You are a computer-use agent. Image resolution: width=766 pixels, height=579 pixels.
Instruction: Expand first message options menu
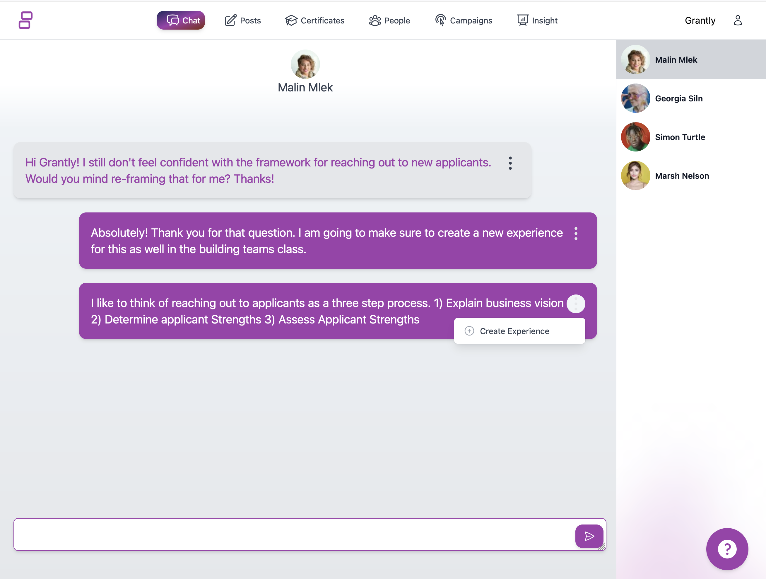[x=510, y=163]
